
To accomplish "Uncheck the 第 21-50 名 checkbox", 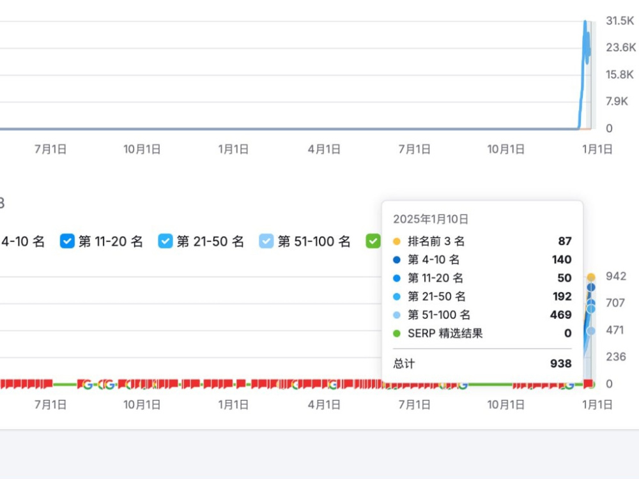I will click(166, 241).
